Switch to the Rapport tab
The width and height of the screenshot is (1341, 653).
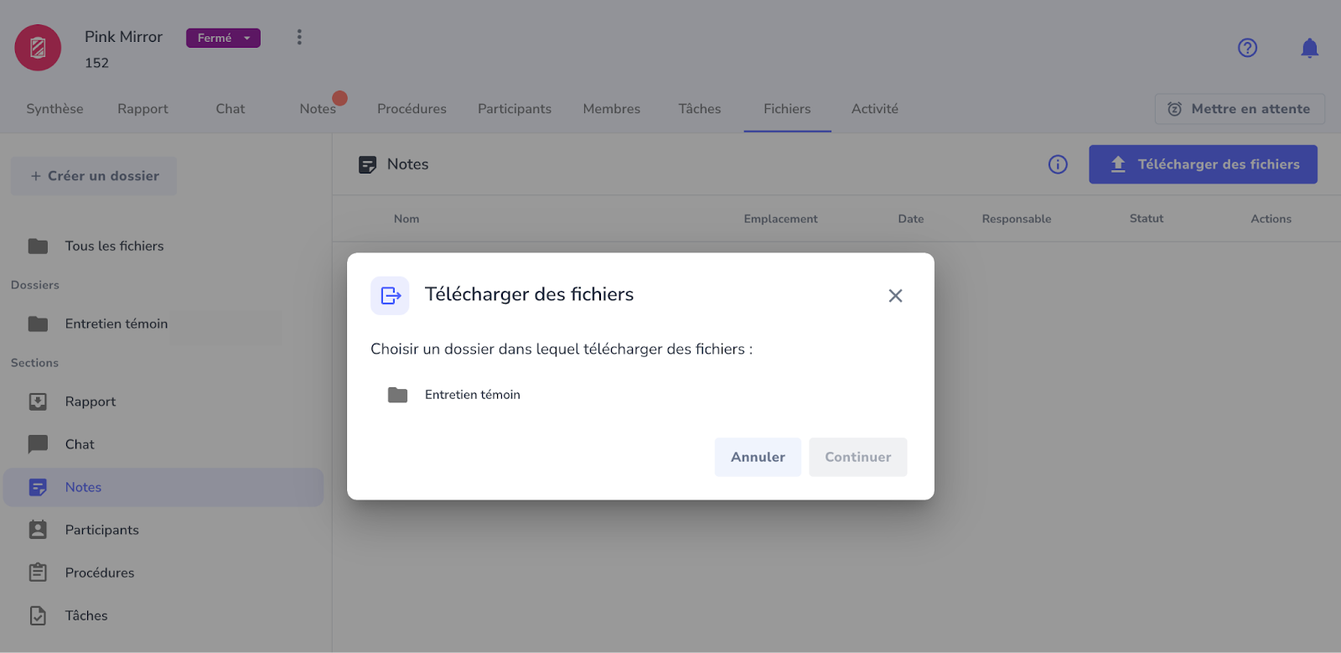142,109
